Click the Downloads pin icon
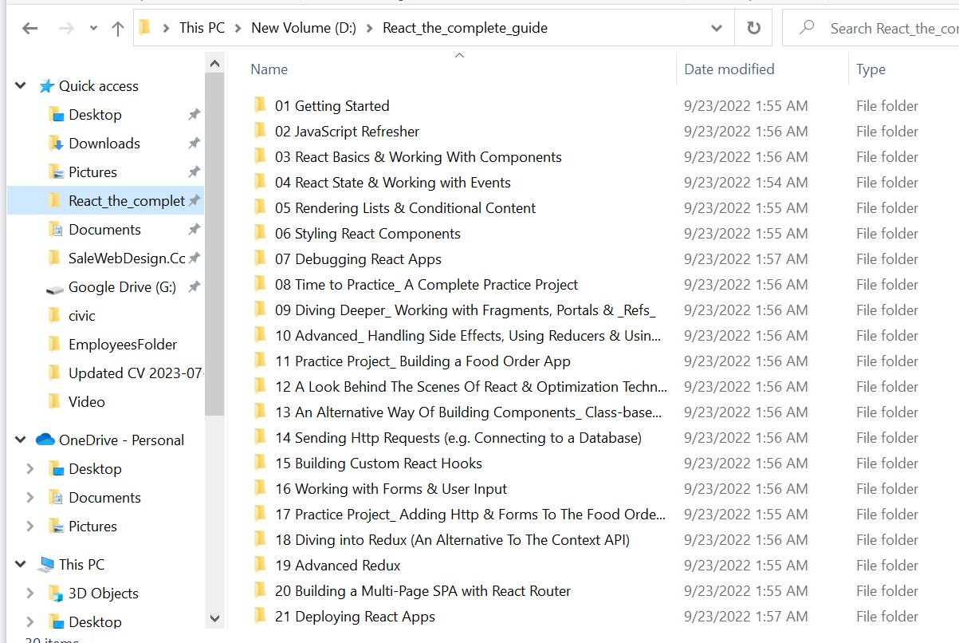959x643 pixels. 194,144
